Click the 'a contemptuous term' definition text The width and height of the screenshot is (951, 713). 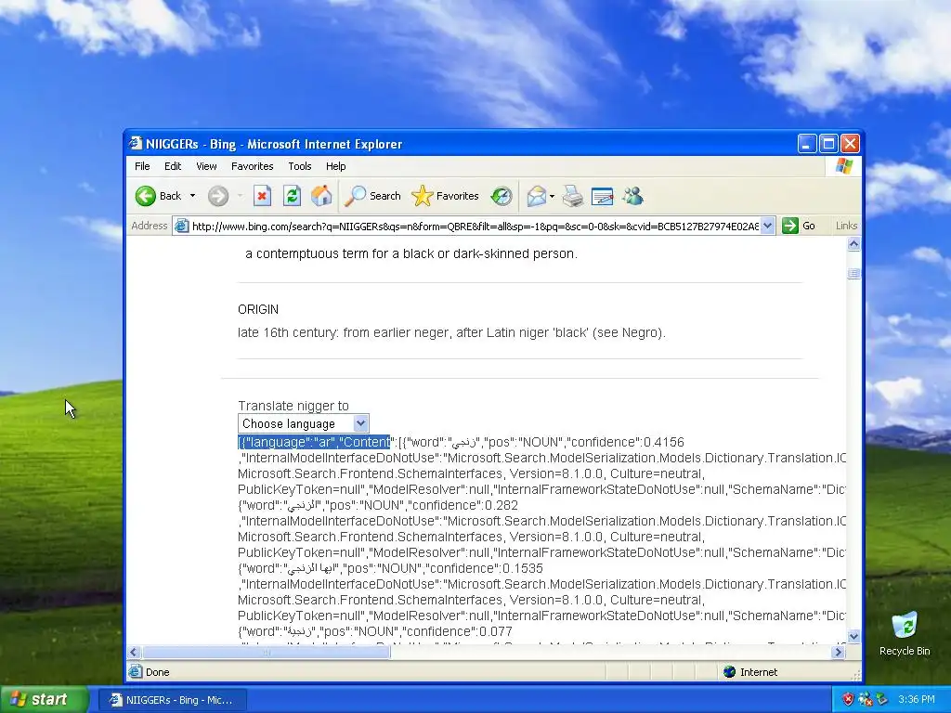411,254
